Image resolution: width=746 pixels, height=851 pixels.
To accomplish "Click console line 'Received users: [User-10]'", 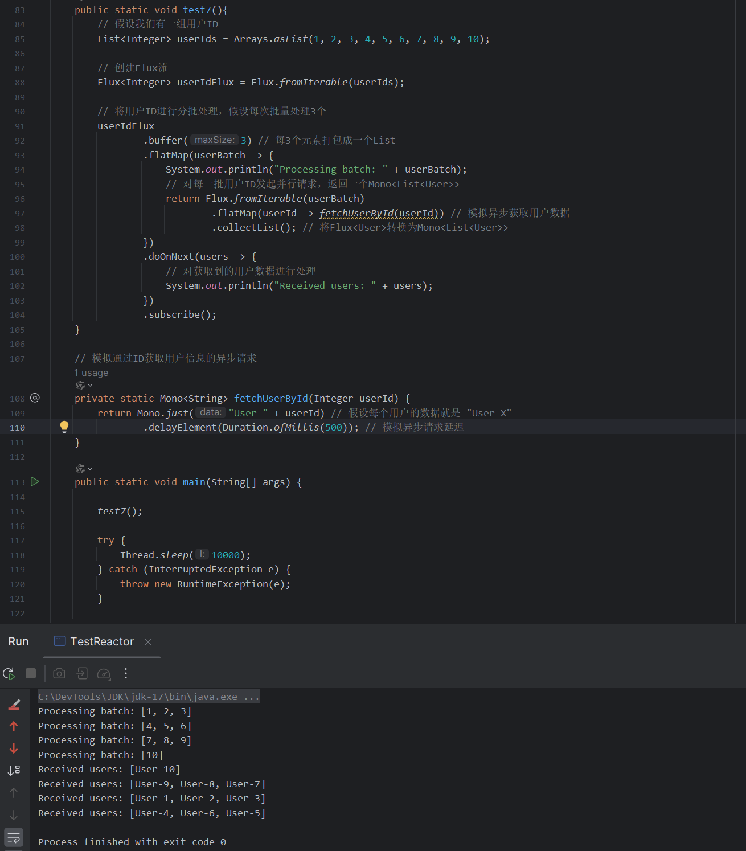I will [109, 769].
